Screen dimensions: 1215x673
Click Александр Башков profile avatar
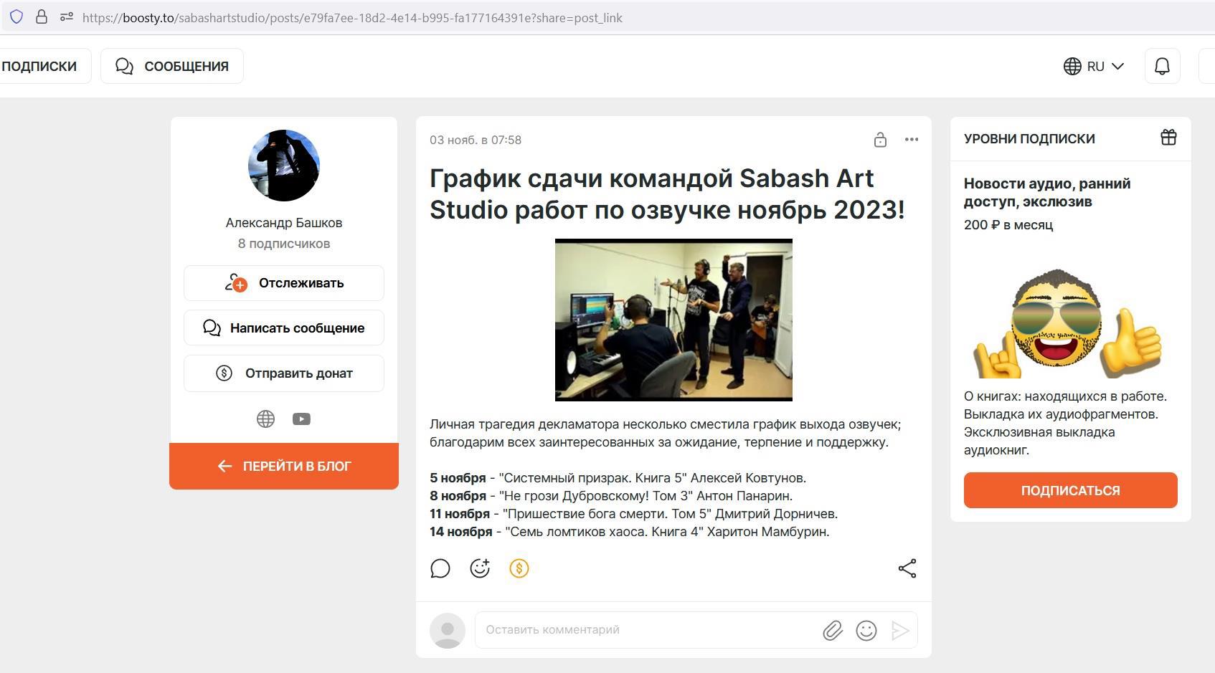(x=284, y=166)
